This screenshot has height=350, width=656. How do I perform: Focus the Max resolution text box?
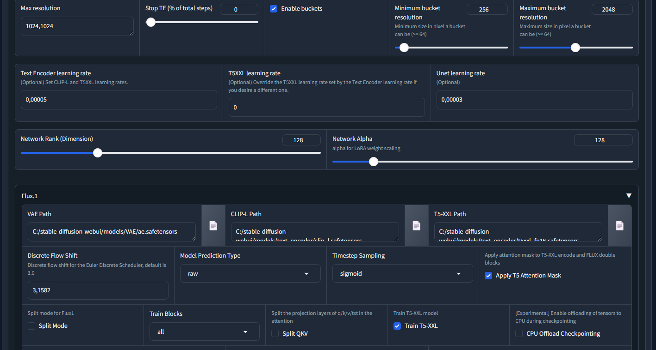point(77,26)
